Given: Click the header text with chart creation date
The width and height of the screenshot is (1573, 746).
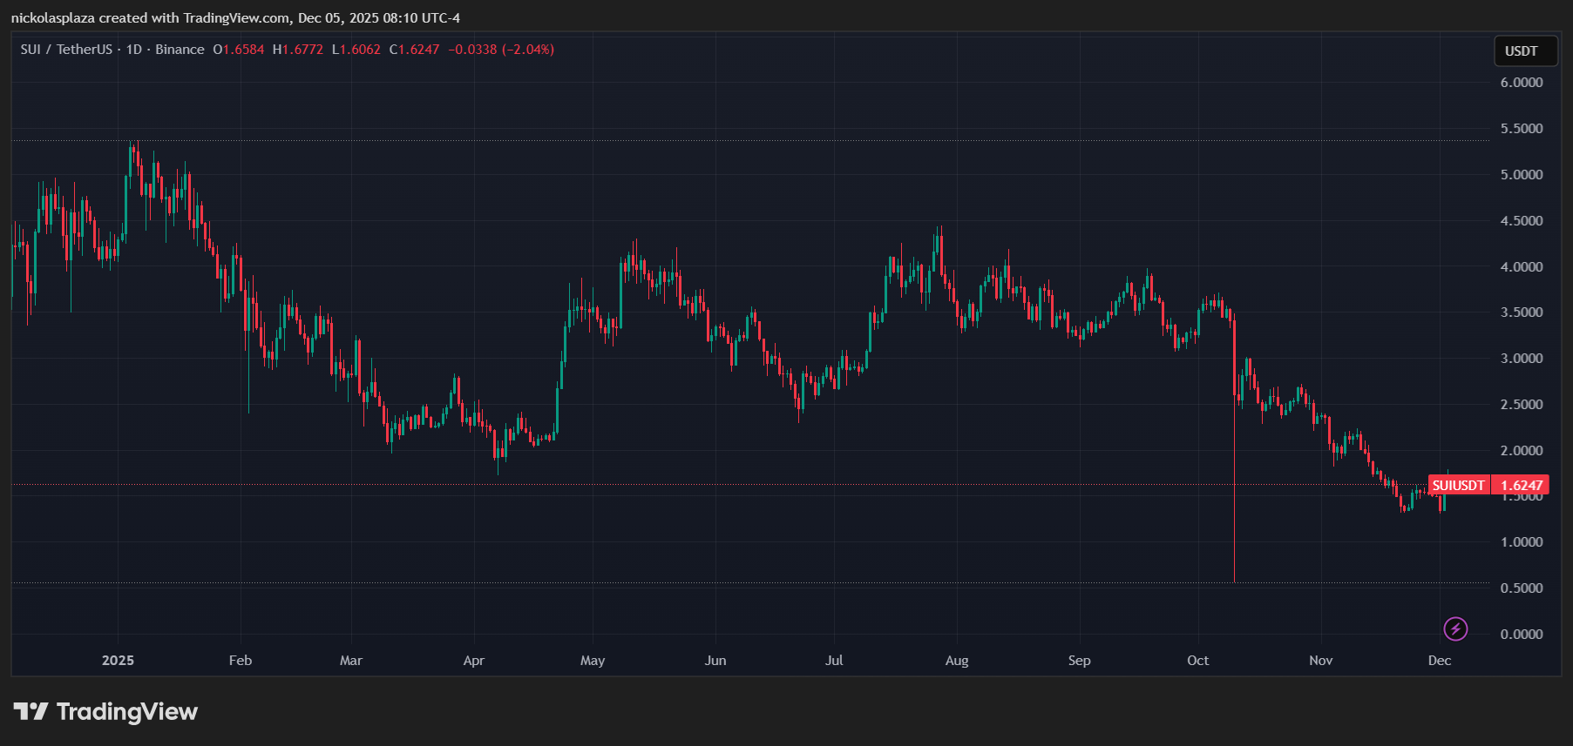Looking at the screenshot, I should (235, 17).
